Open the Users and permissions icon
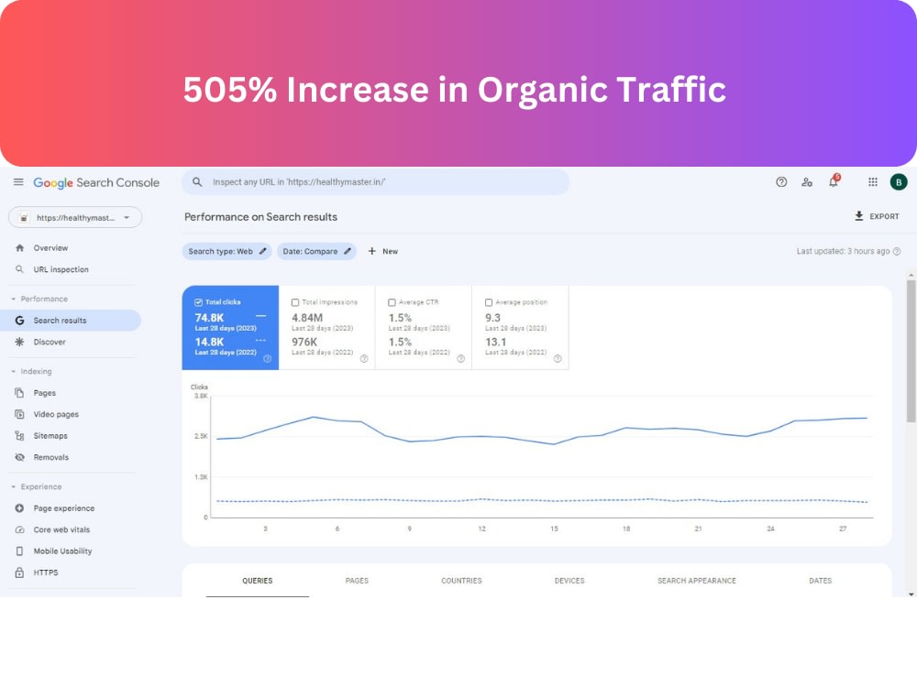The image size is (917, 687). (807, 182)
